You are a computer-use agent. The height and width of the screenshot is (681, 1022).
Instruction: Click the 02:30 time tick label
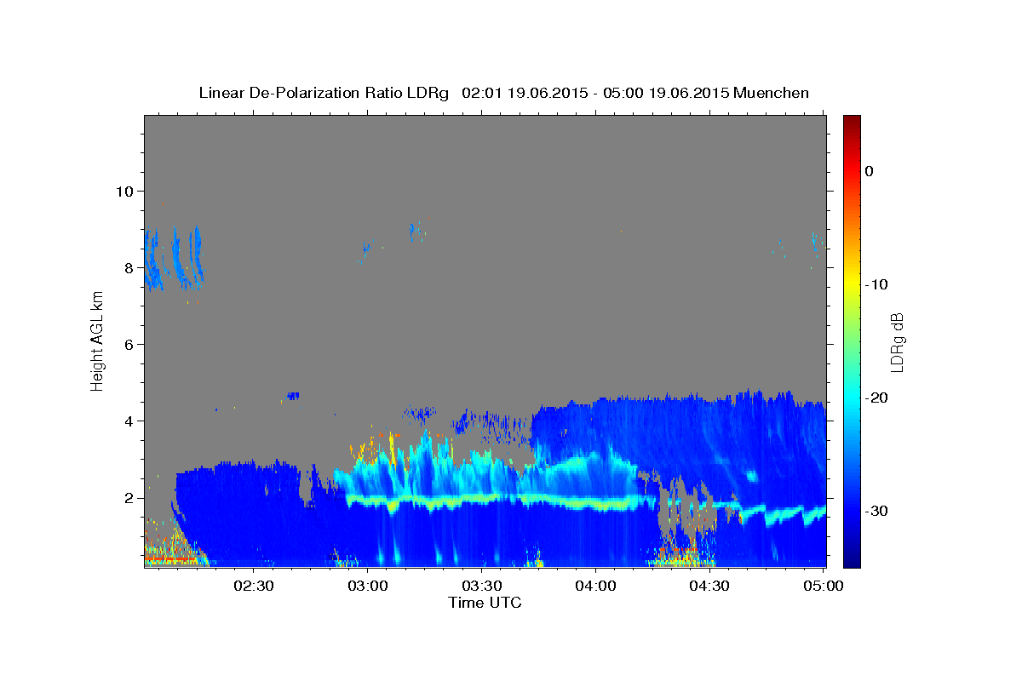(x=254, y=586)
